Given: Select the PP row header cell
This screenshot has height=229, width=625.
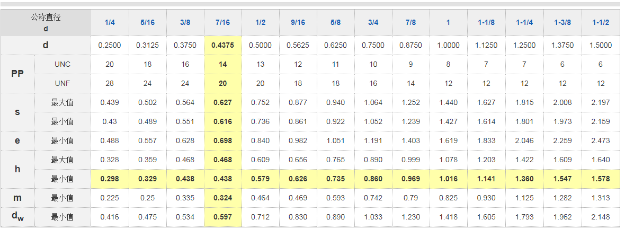Looking at the screenshot, I should [17, 74].
